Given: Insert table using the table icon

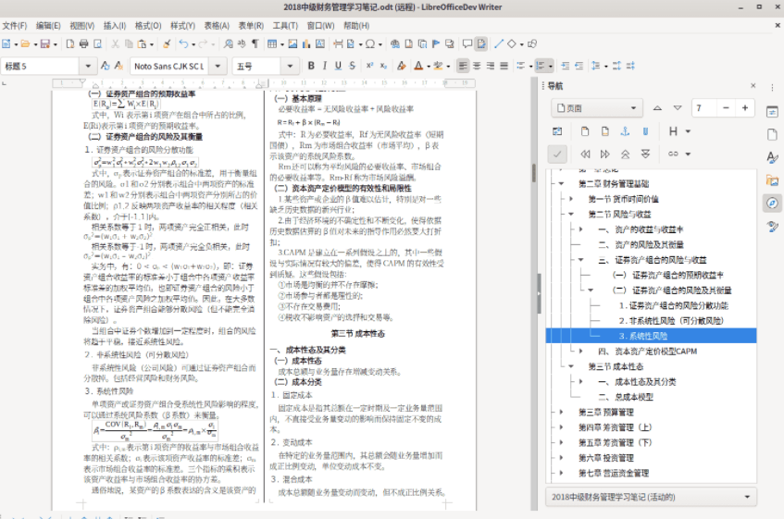Looking at the screenshot, I should [x=273, y=43].
